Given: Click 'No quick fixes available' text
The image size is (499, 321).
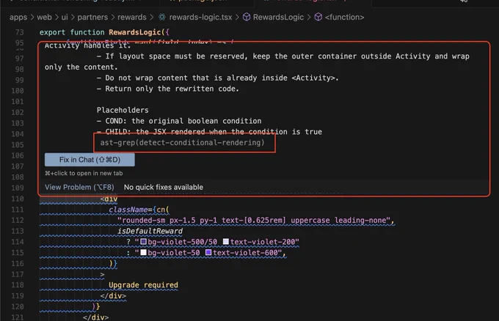Looking at the screenshot, I should [x=164, y=187].
